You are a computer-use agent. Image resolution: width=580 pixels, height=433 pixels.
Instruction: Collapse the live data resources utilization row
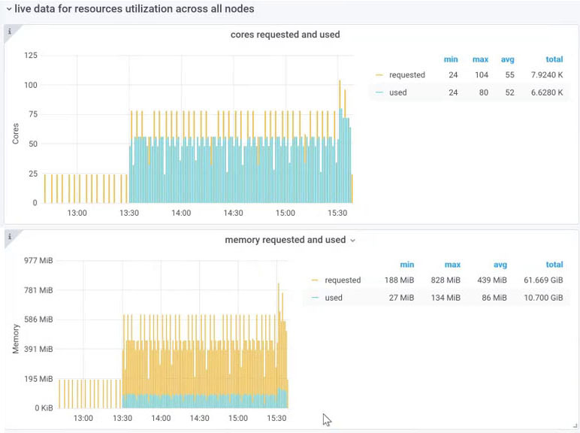pos(8,9)
